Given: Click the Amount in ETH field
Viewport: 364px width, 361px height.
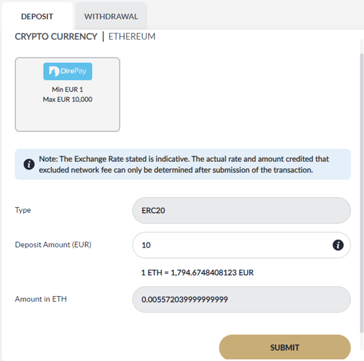Looking at the screenshot, I should coord(242,299).
